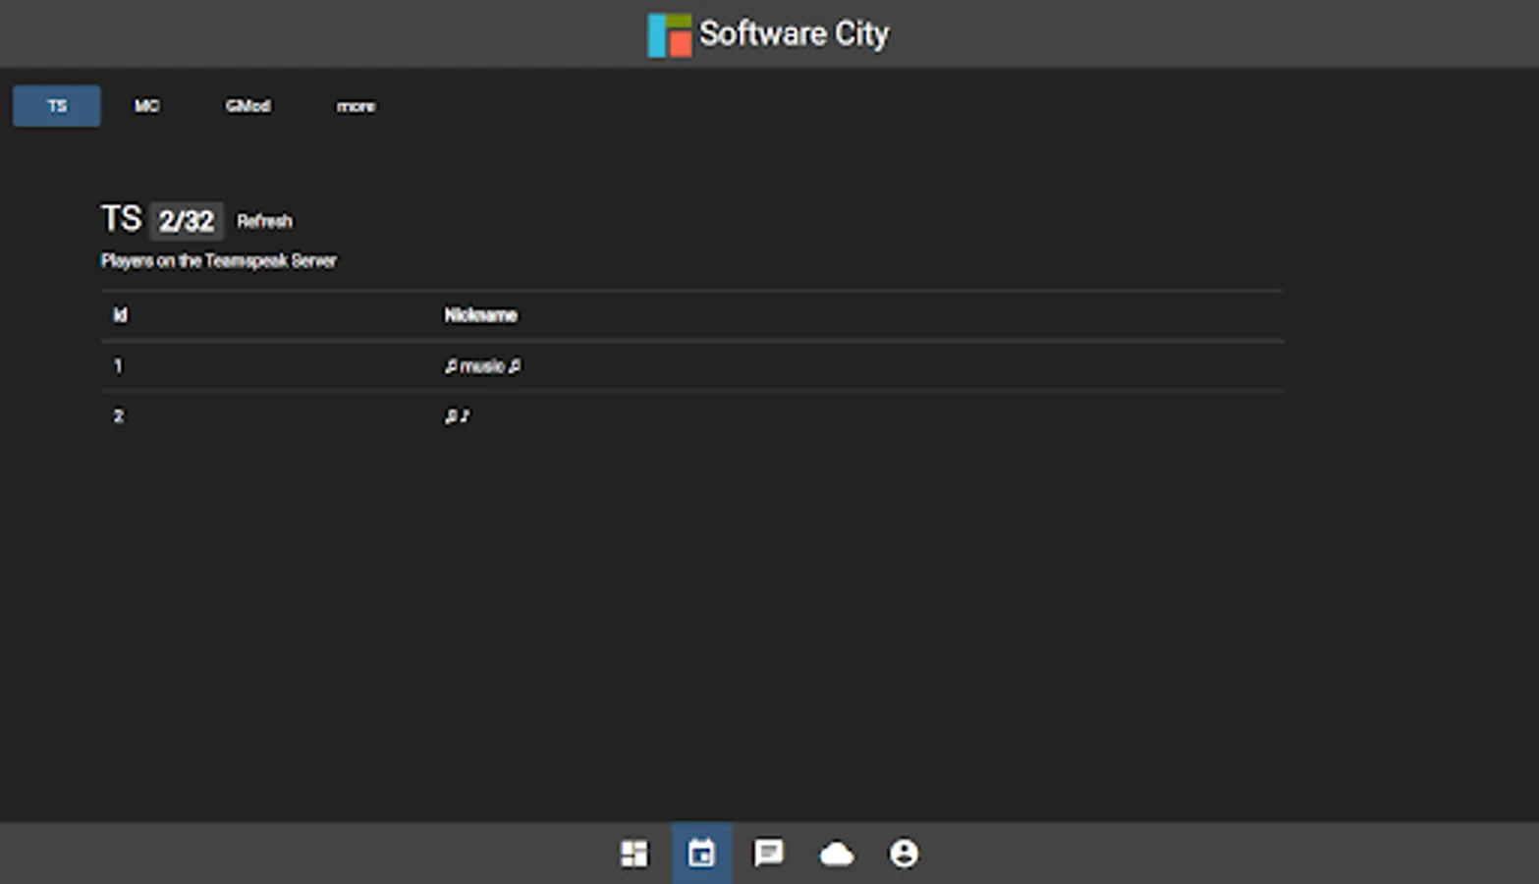
Task: Click the id cell showing 1
Action: click(x=118, y=366)
